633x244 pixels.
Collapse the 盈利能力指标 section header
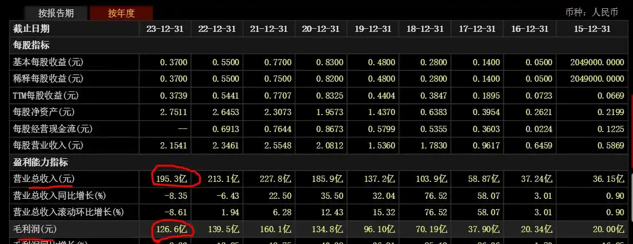pos(41,163)
